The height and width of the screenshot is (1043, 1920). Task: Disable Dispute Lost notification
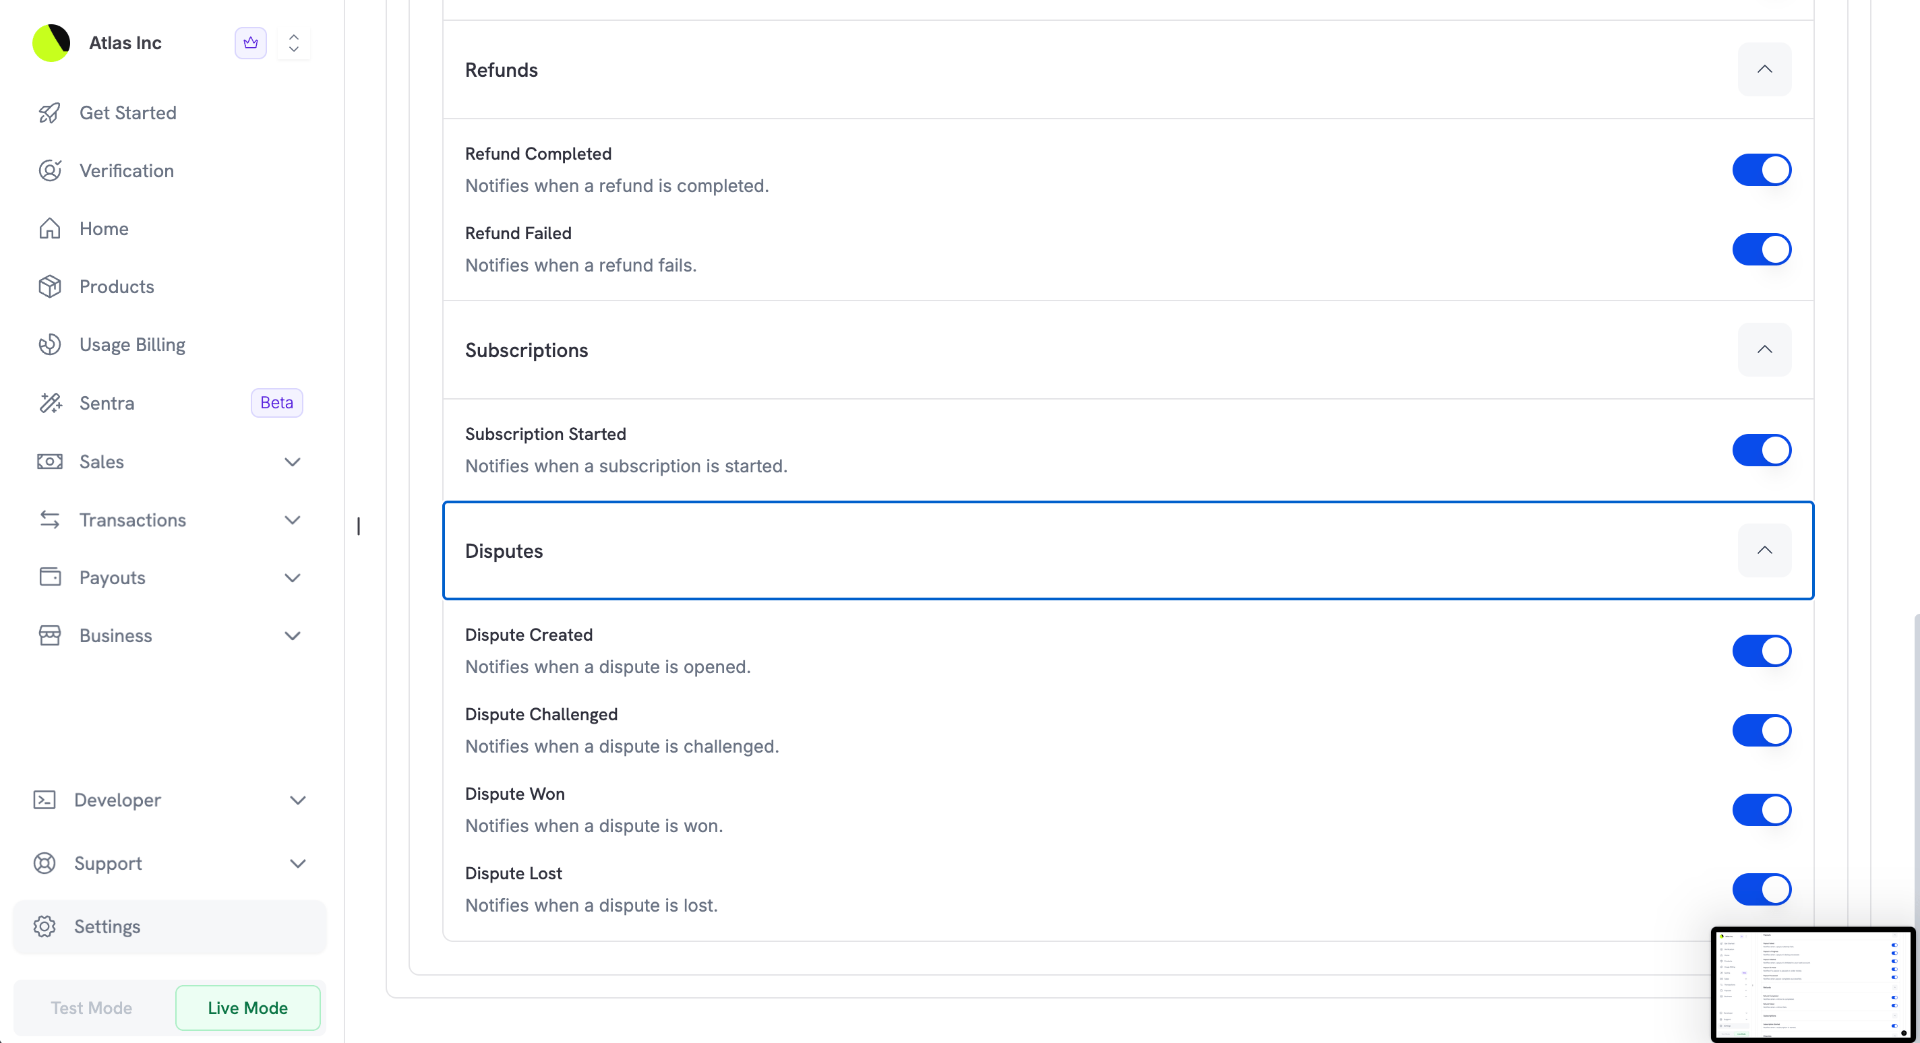tap(1762, 889)
